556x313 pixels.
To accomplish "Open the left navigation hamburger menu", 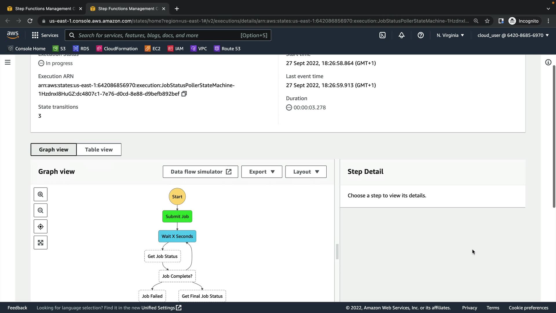I will point(8,62).
